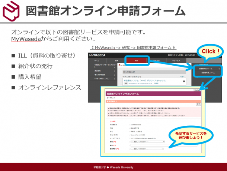Click bullet ILL(資料の取り寄せ)
227x171 pixels.
(47, 56)
